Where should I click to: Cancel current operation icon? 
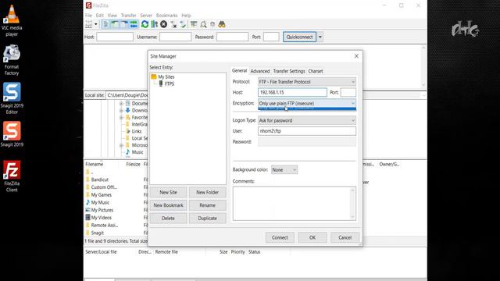point(163,24)
